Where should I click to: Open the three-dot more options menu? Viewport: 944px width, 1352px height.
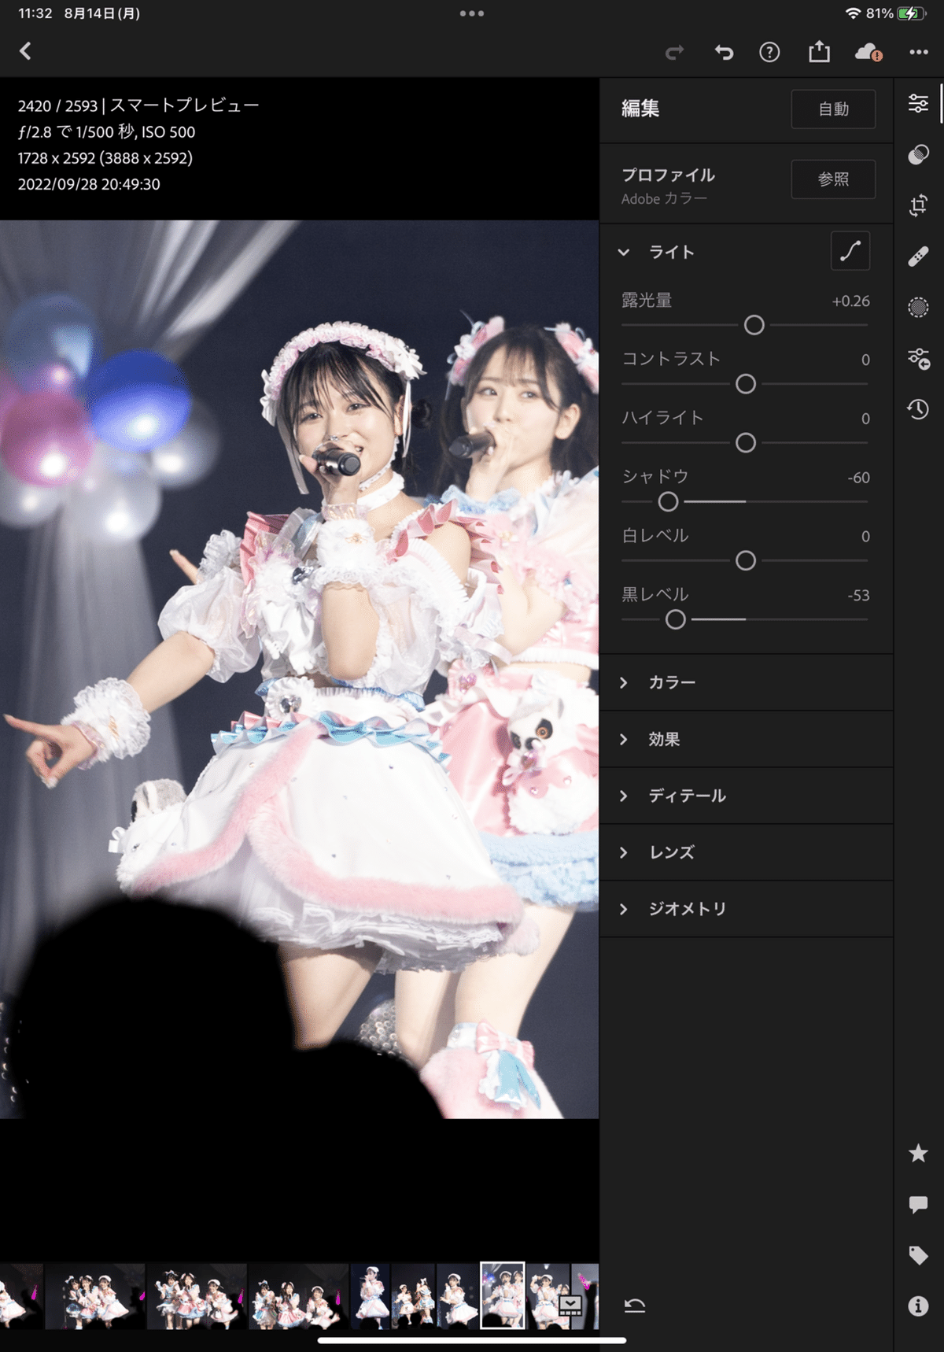(x=919, y=52)
